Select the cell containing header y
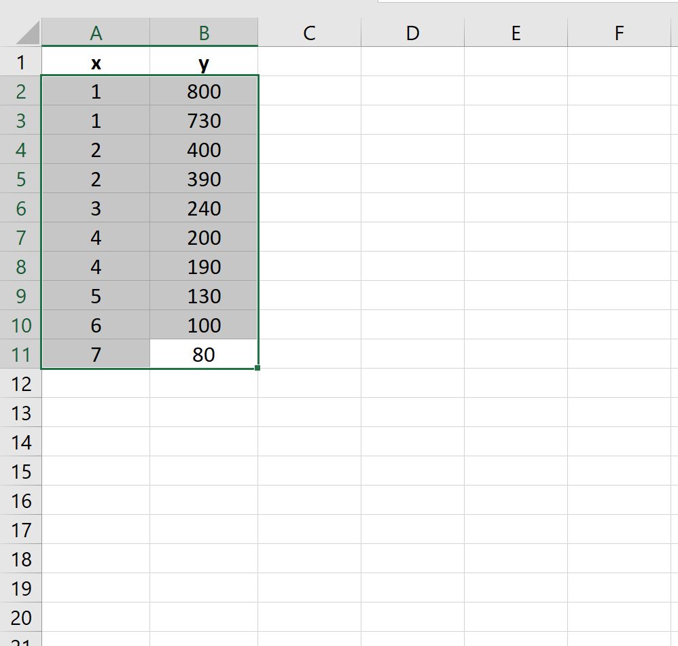The image size is (678, 646). coord(203,61)
